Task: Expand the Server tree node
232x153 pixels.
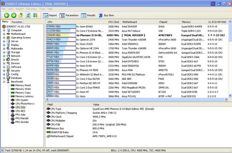Action: (4, 41)
